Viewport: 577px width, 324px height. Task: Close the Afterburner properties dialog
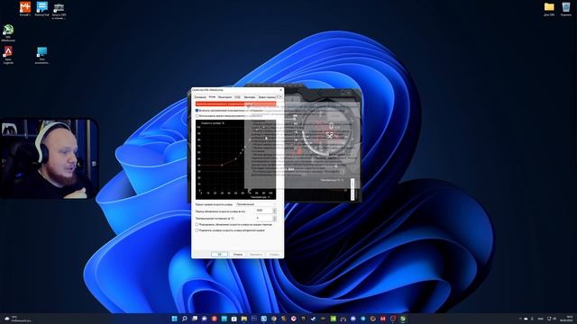click(x=280, y=90)
